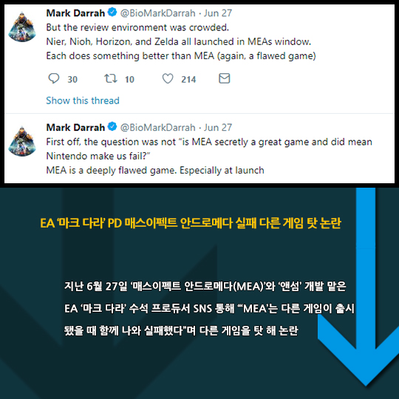Click Mark Darrah name on first tweet
Image resolution: width=399 pixels, height=399 pixels.
point(75,13)
